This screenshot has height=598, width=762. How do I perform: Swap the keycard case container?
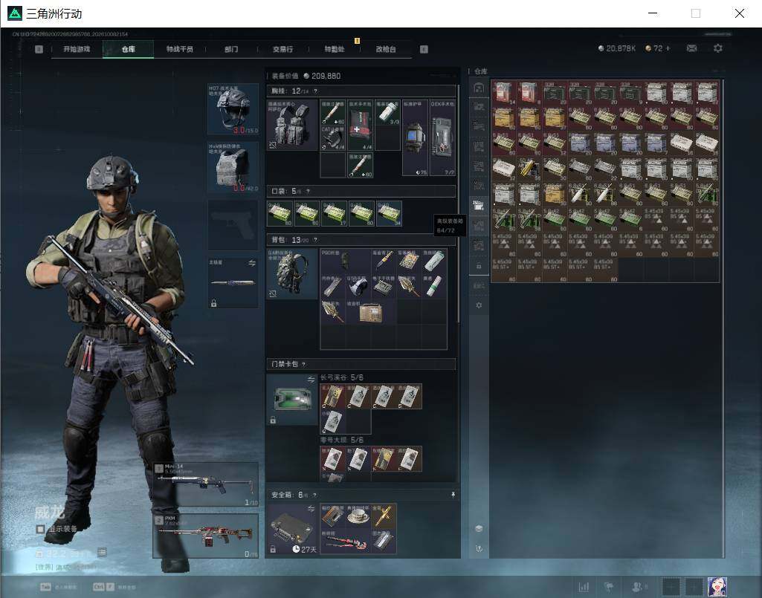311,379
